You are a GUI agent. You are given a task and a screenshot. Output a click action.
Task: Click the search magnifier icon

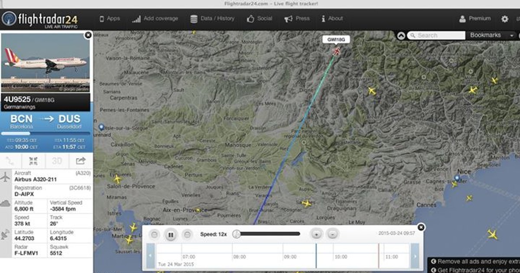tap(412, 36)
